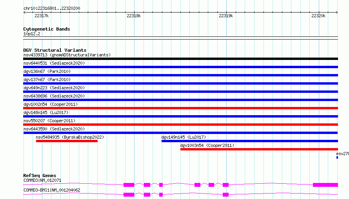Image resolution: width=349 pixels, height=199 pixels.
Task: Click the 10p12.2 cytogenetic band line
Action: pos(180,38)
